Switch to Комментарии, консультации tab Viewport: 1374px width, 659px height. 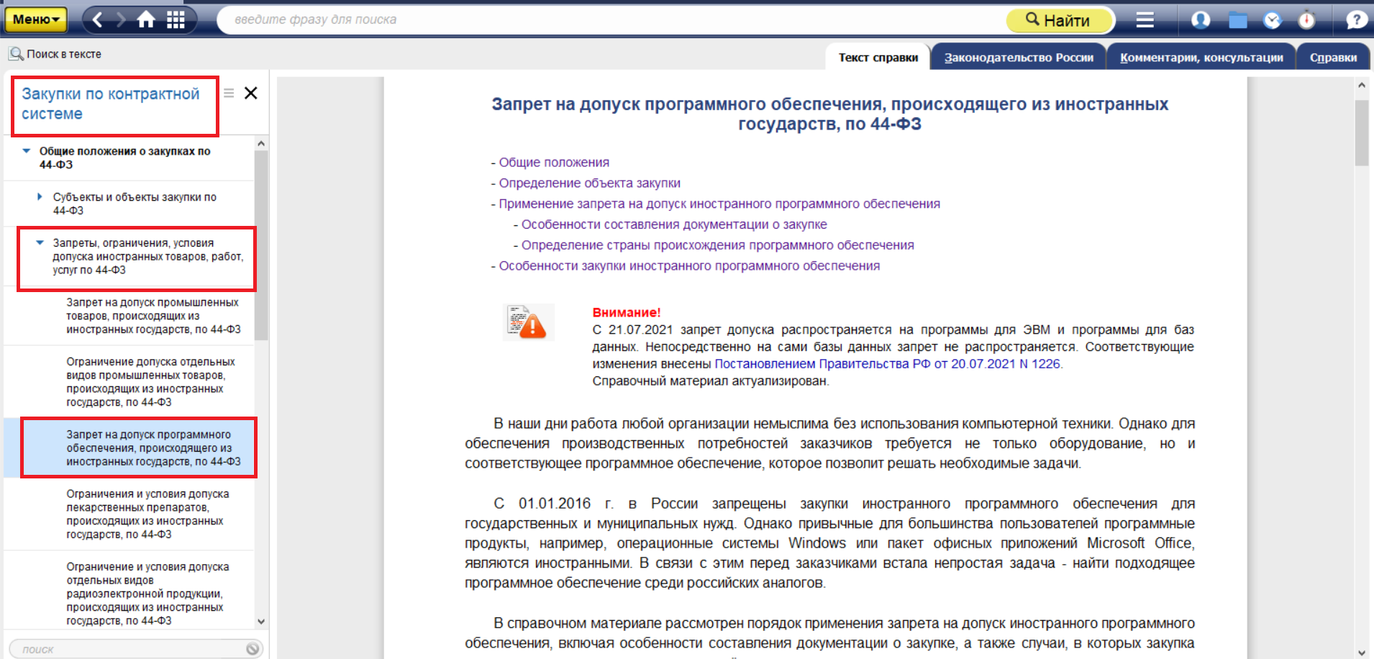pos(1201,58)
